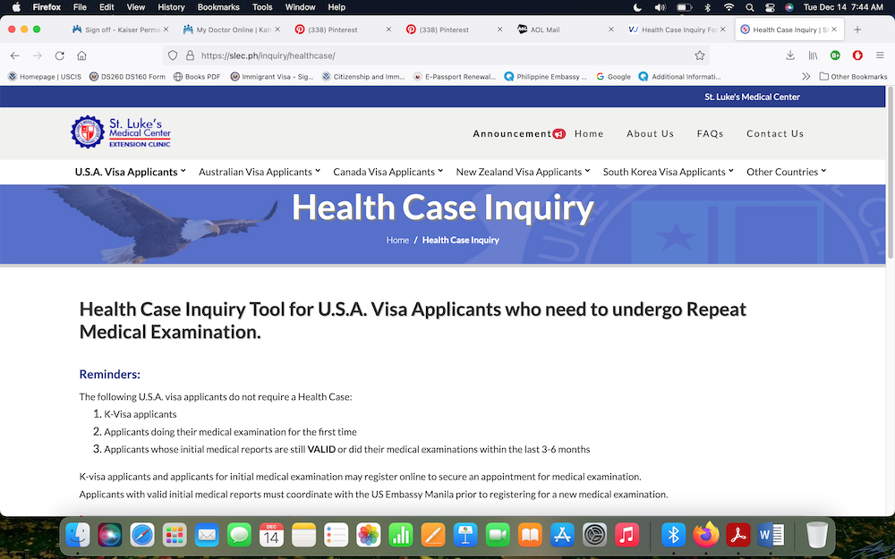Click the red Opera-style extension icon
895x559 pixels.
tap(857, 55)
